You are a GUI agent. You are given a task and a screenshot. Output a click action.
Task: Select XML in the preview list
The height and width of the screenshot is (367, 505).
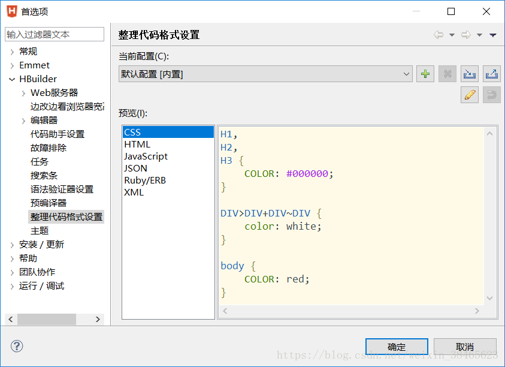click(168, 192)
